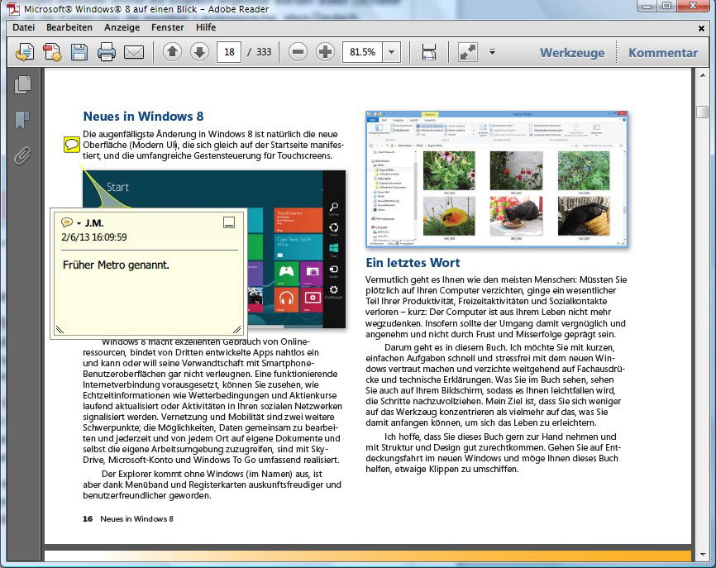Open the attachments paperclip panel
716x568 pixels.
tap(22, 155)
